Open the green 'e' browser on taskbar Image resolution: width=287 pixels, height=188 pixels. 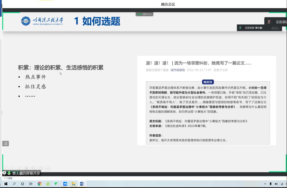tap(48, 184)
